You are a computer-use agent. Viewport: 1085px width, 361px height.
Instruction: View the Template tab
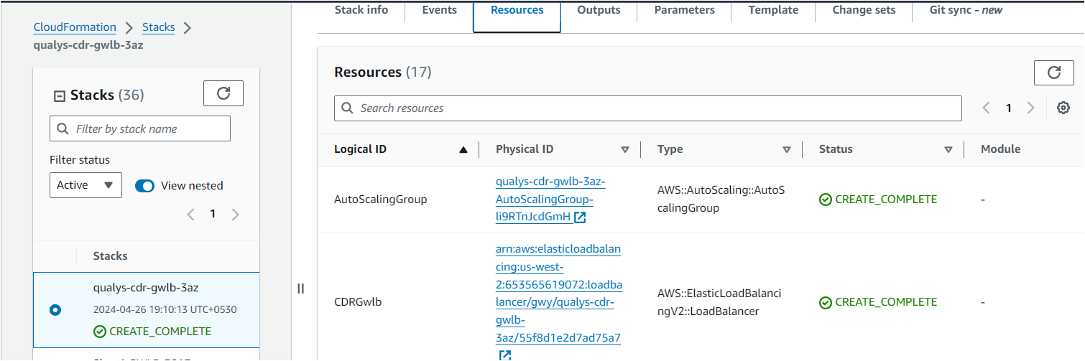click(x=773, y=10)
